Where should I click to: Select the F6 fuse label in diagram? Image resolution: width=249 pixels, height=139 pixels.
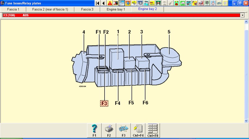pos(145,103)
